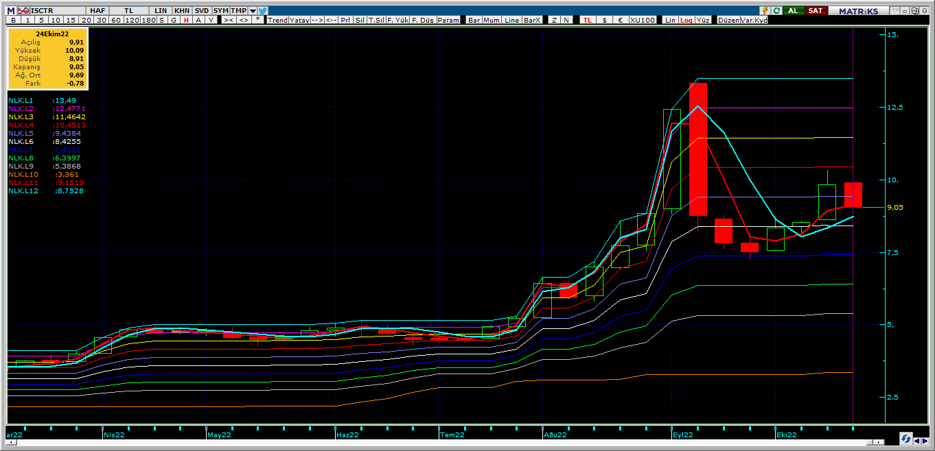The width and height of the screenshot is (935, 451).
Task: Switch to Mum candlestick style
Action: [492, 20]
